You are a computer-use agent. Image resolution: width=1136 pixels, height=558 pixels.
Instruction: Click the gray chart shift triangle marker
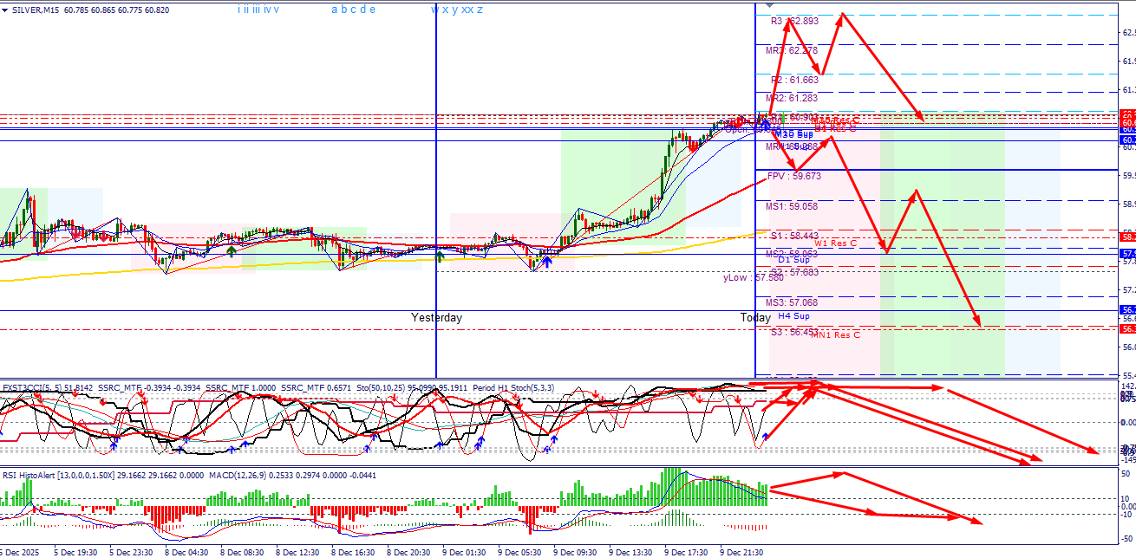pos(769,6)
